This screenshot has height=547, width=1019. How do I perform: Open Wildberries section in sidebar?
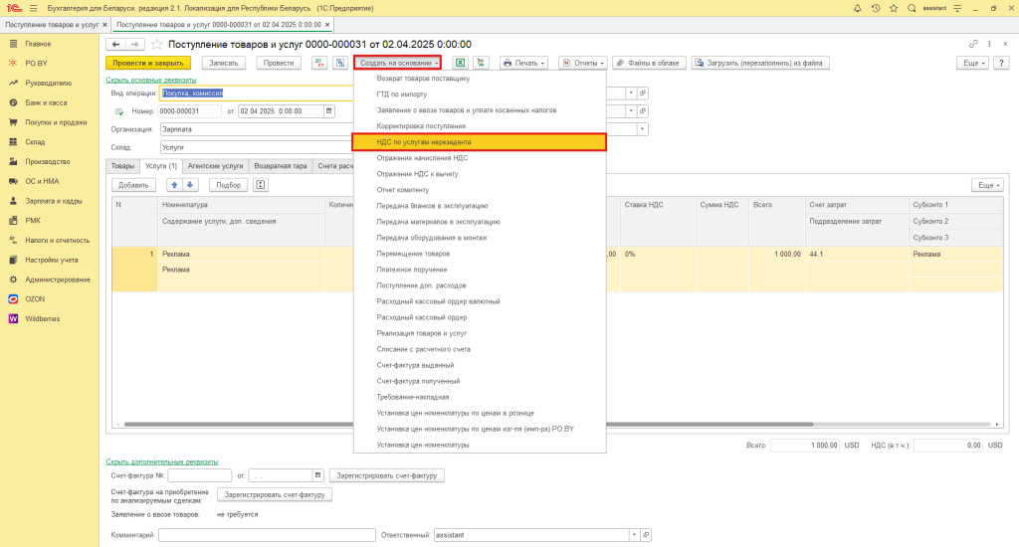tap(42, 318)
